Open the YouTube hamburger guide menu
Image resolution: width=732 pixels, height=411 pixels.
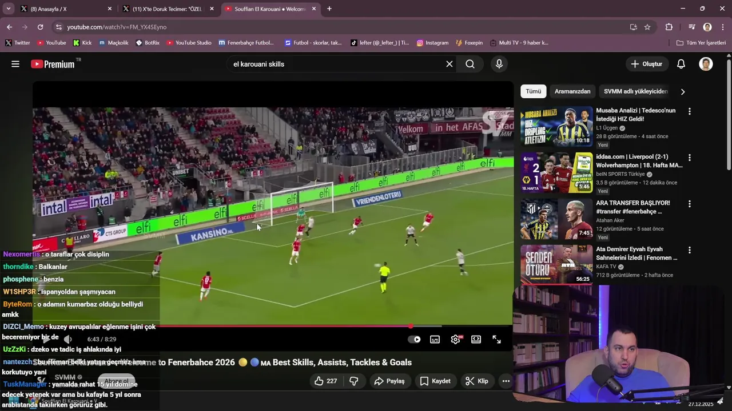(x=15, y=64)
